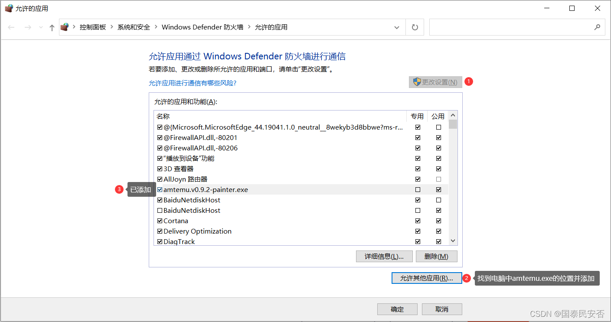Select the DiagTrack row text
611x322 pixels.
click(179, 241)
